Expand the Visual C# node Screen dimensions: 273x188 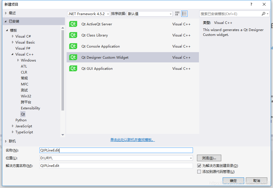click(x=13, y=36)
